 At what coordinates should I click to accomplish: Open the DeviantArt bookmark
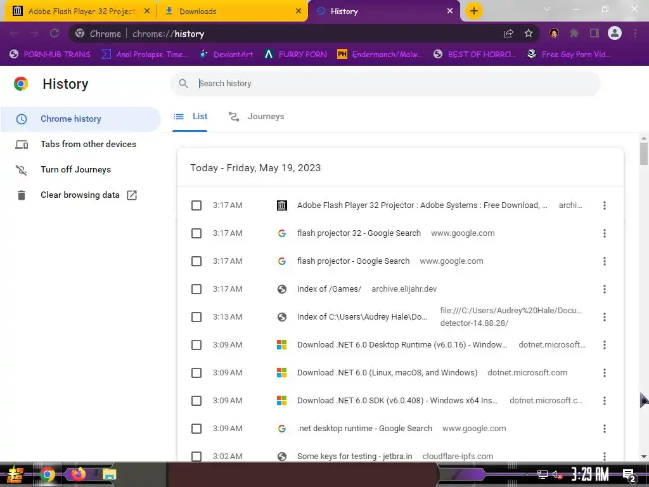(x=226, y=55)
